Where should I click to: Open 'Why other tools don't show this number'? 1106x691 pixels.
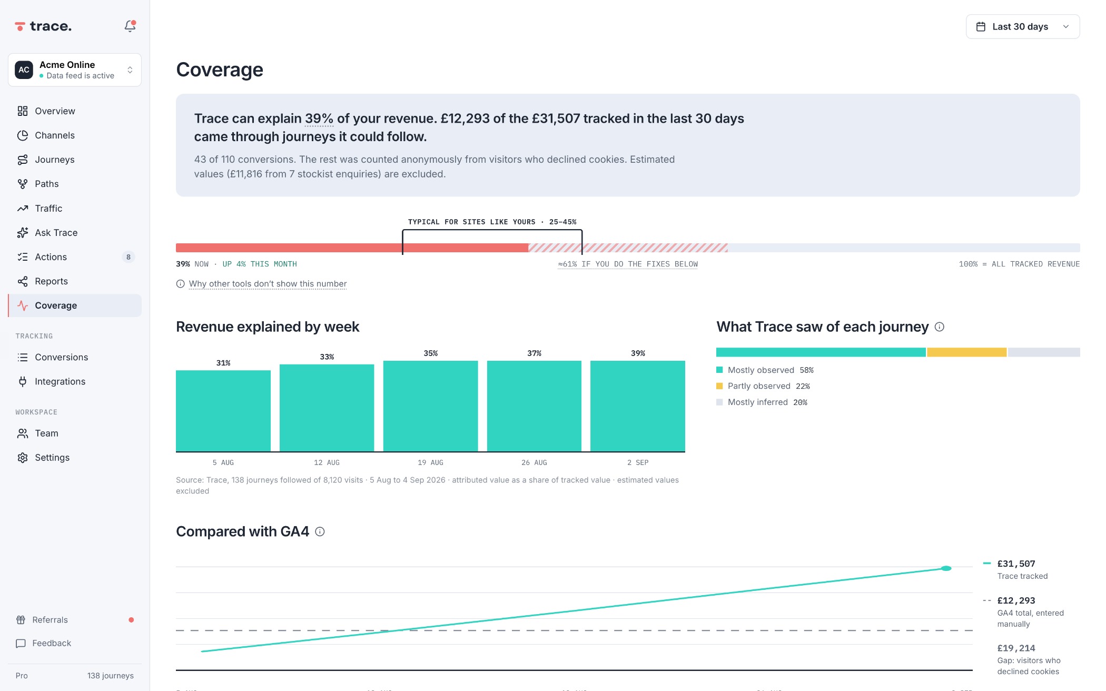(268, 284)
